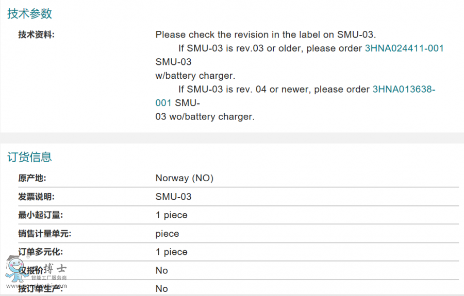Select the 原产地 field label
Viewport: 464px width, 296px height.
tap(32, 178)
